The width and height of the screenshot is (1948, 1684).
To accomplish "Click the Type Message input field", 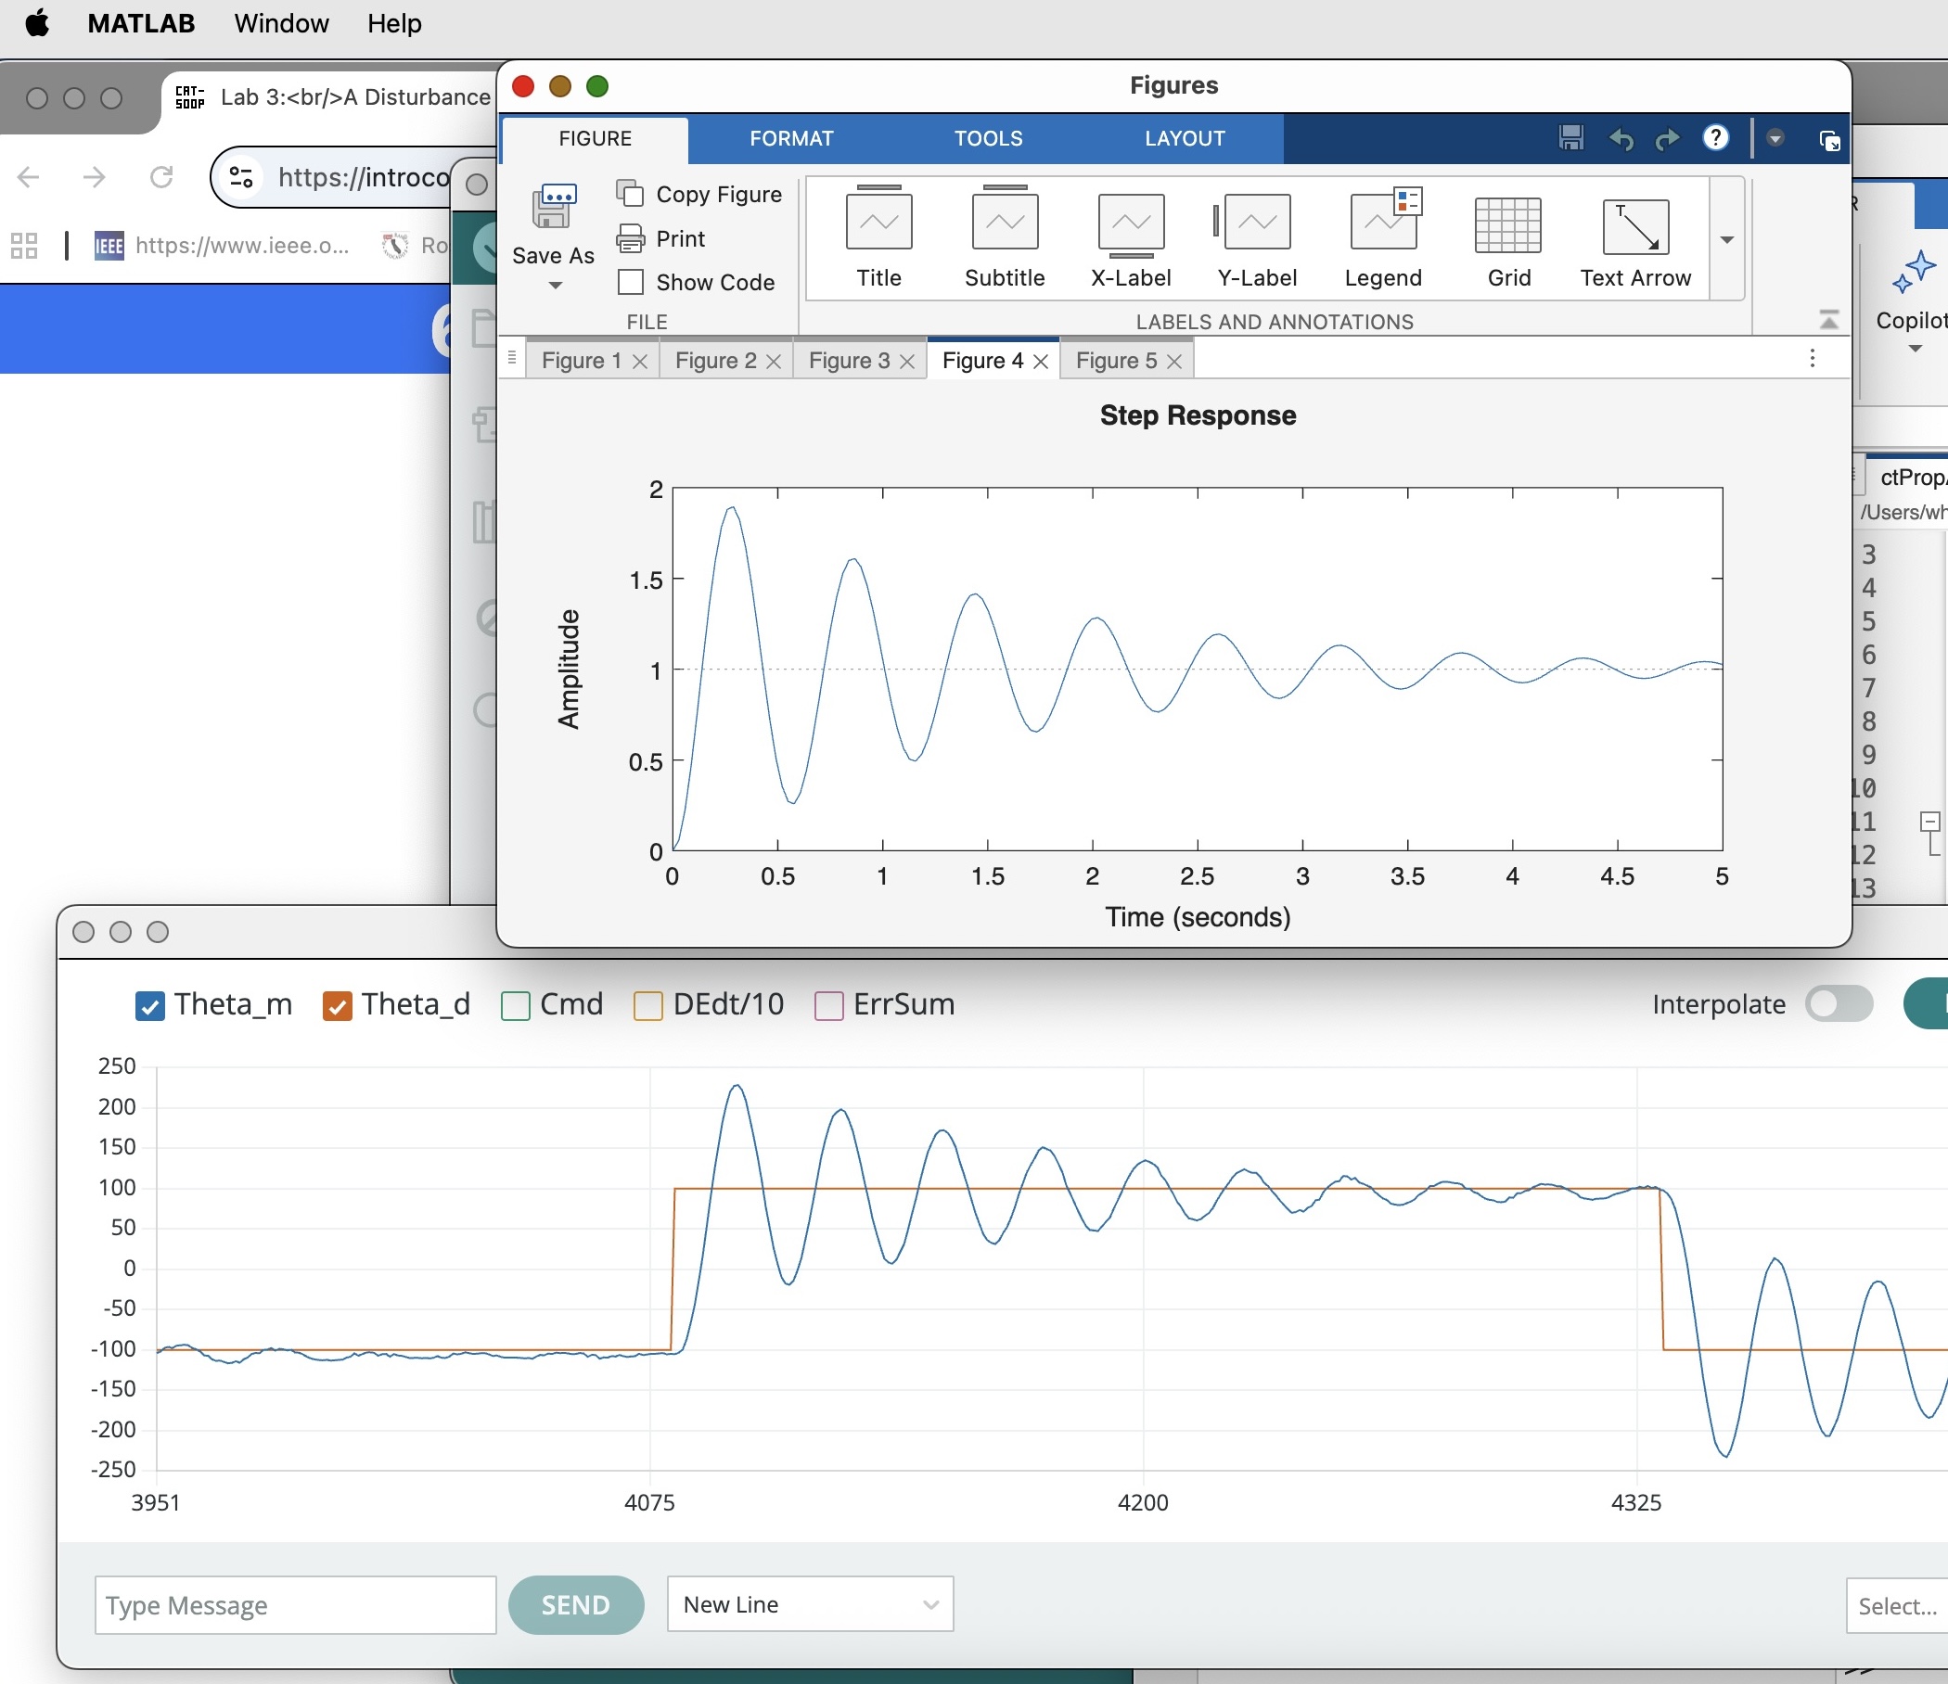I will point(294,1604).
